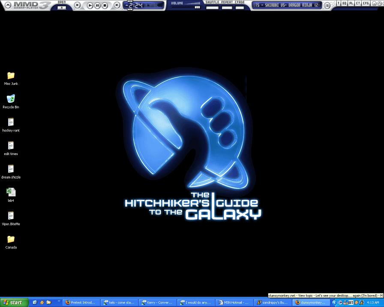384x307 pixels.
Task: Expand the Quick Launch overflow chevron
Action: 59,301
